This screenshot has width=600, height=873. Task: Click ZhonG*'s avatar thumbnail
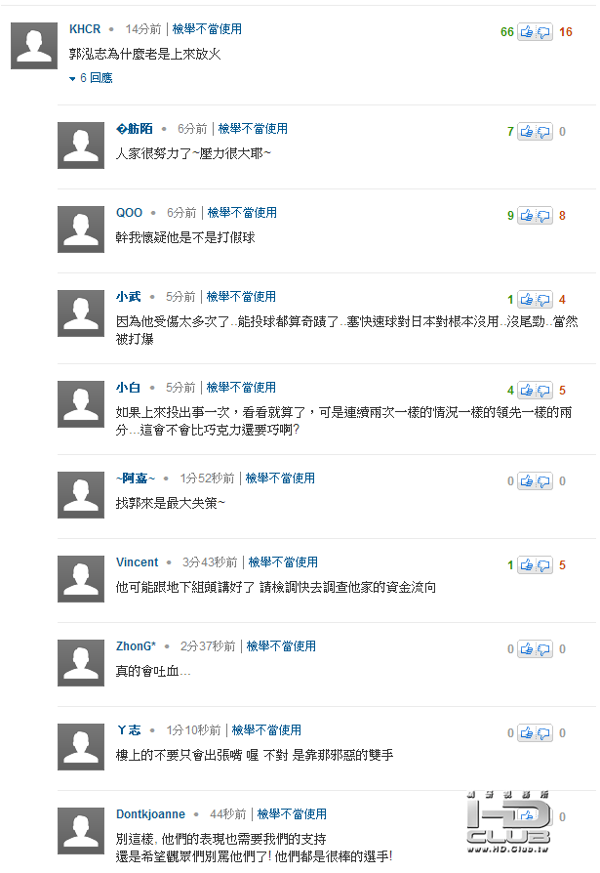pos(81,663)
